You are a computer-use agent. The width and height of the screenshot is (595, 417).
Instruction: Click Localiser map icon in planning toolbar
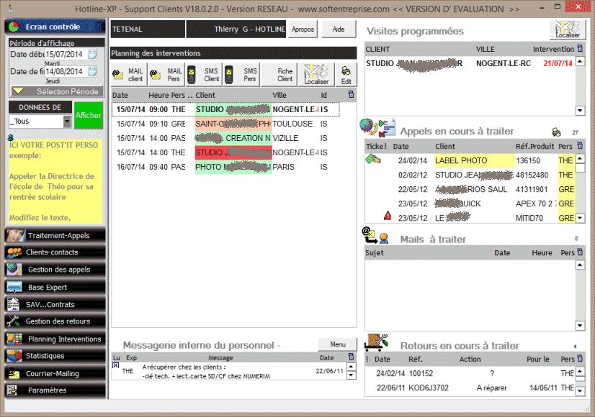[x=316, y=75]
